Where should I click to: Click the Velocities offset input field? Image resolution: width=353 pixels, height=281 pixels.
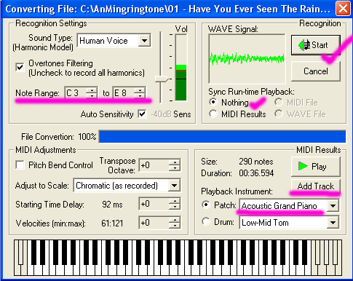pyautogui.click(x=154, y=223)
